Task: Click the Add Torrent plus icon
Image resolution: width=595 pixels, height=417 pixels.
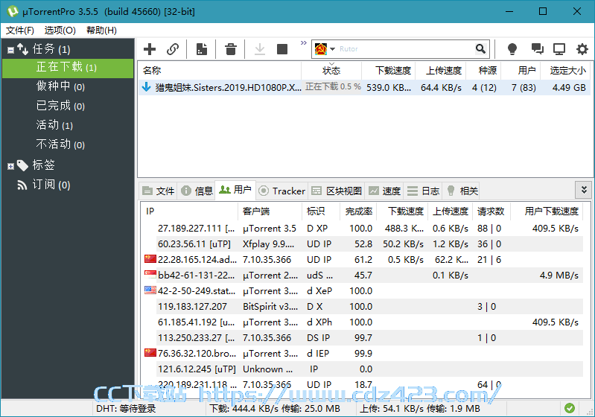Action: tap(150, 49)
